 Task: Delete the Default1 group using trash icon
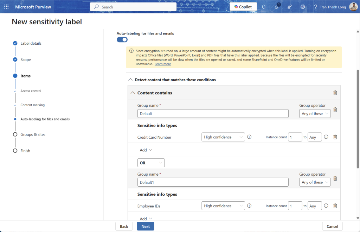click(x=335, y=178)
